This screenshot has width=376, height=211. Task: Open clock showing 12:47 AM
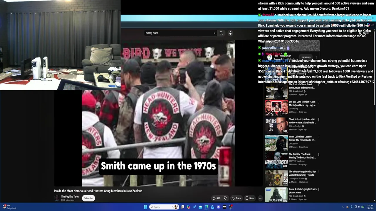(370, 207)
